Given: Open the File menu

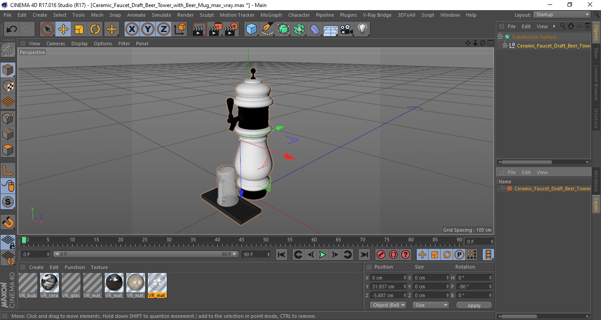Looking at the screenshot, I should click(x=7, y=15).
